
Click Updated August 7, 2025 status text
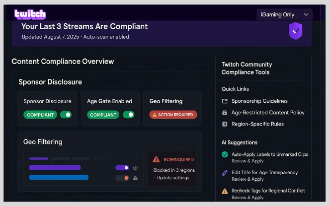(x=50, y=37)
